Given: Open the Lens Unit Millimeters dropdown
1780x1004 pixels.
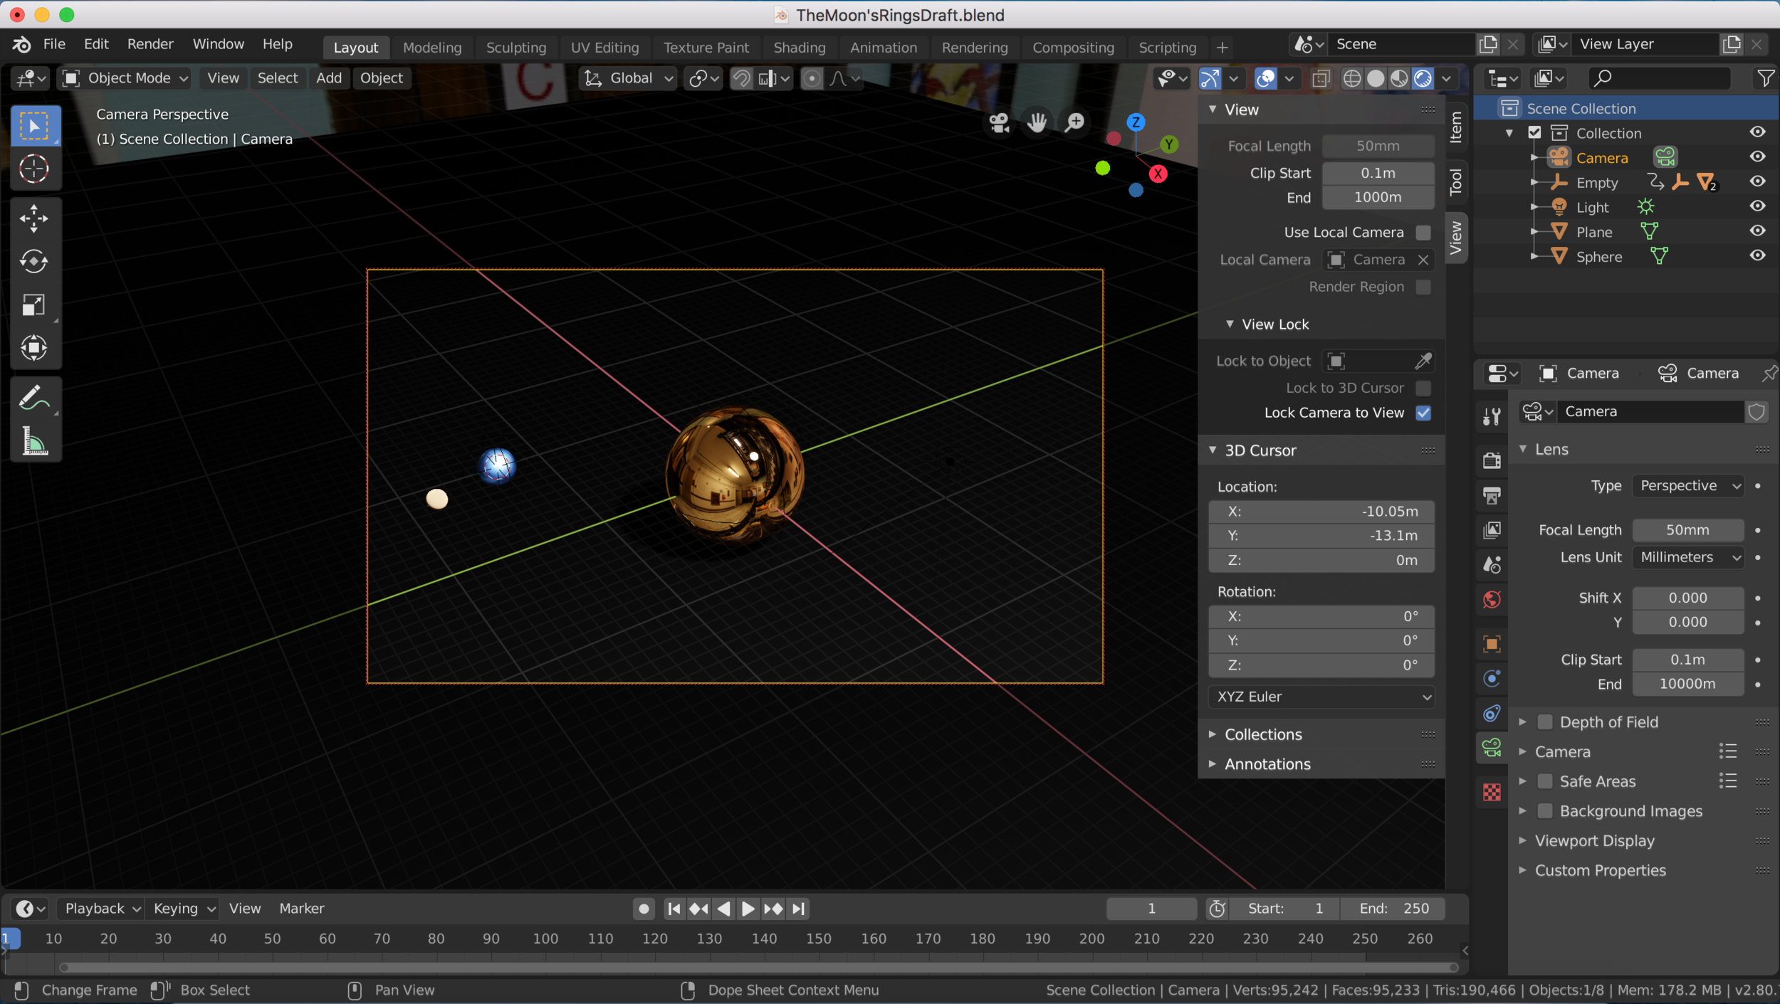Looking at the screenshot, I should pos(1687,557).
